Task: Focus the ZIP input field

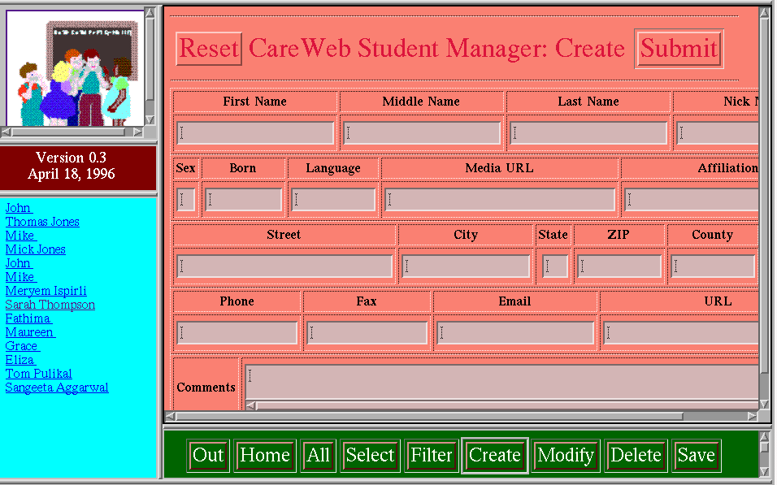Action: [x=619, y=266]
